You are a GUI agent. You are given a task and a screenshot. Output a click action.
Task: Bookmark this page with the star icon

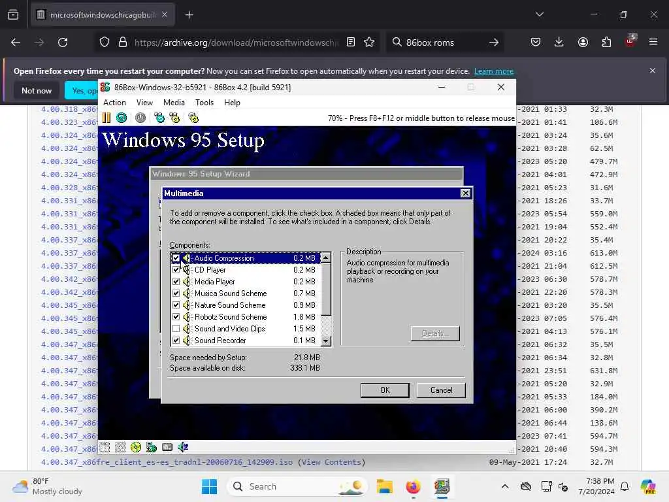(x=369, y=42)
